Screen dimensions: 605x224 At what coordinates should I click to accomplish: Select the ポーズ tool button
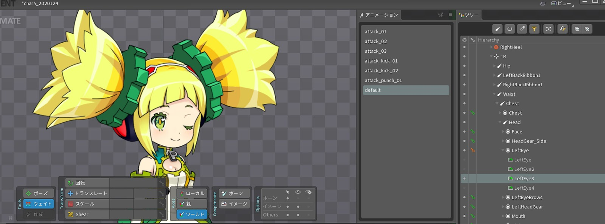pos(39,193)
